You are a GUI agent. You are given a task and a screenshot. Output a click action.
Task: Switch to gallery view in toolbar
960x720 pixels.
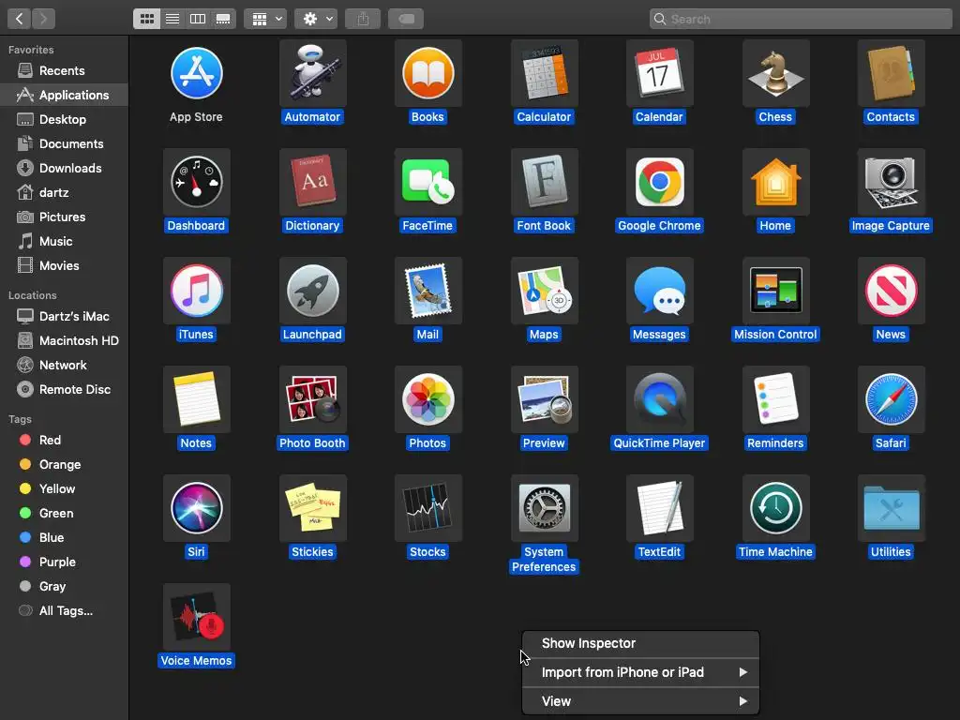coord(223,19)
